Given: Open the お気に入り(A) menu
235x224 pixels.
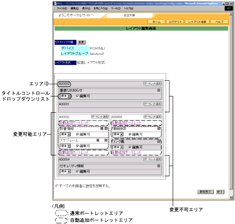Looking at the screenshot, I should [x=101, y=8].
